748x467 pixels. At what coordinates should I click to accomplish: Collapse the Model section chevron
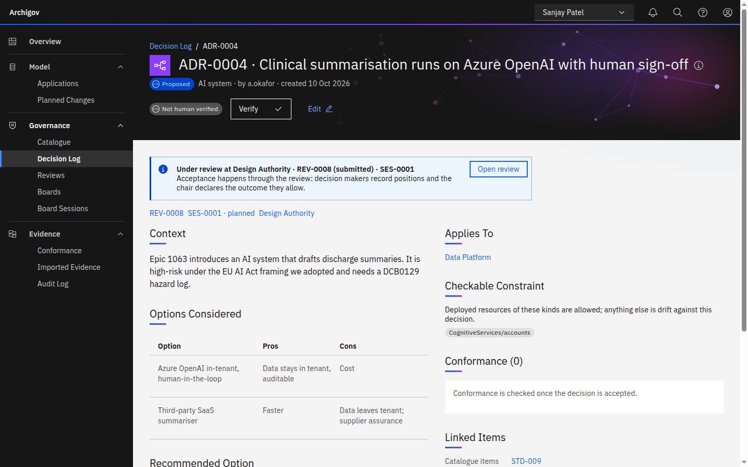click(x=121, y=67)
